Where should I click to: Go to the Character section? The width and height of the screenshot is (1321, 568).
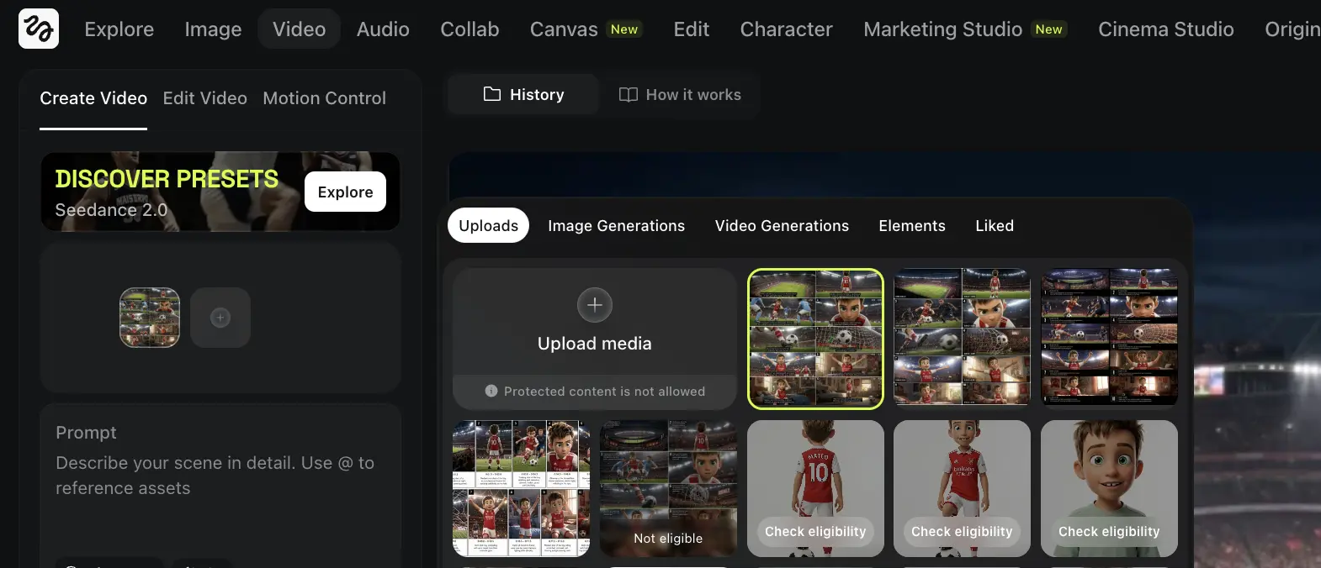[786, 29]
